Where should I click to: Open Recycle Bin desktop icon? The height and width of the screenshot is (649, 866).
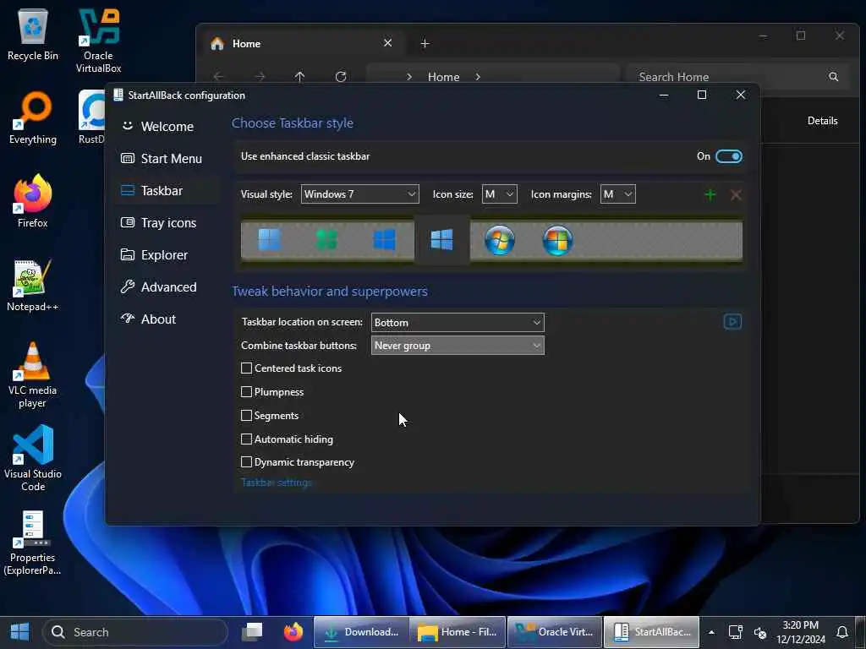pyautogui.click(x=33, y=34)
